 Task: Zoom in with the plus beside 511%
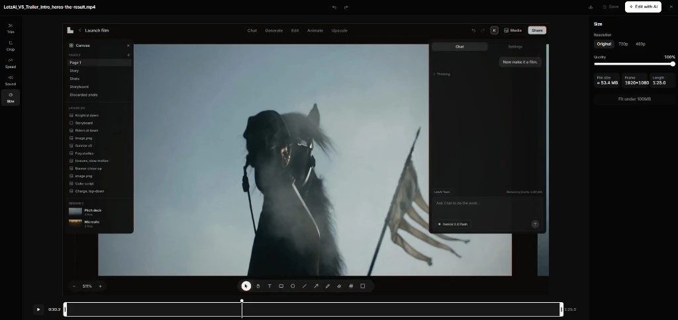pos(101,286)
